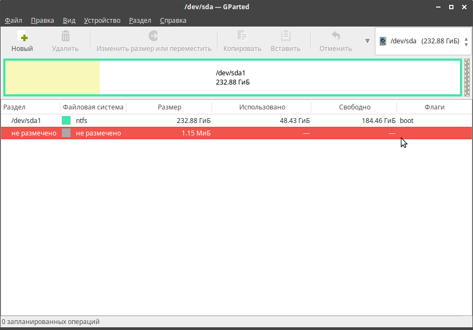Click the Delete partition trash icon
The width and height of the screenshot is (473, 330).
pyautogui.click(x=66, y=36)
